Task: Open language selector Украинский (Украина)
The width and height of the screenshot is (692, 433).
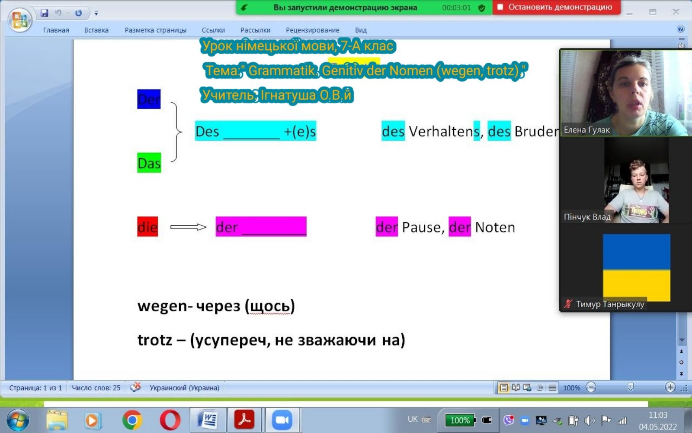Action: [x=184, y=388]
